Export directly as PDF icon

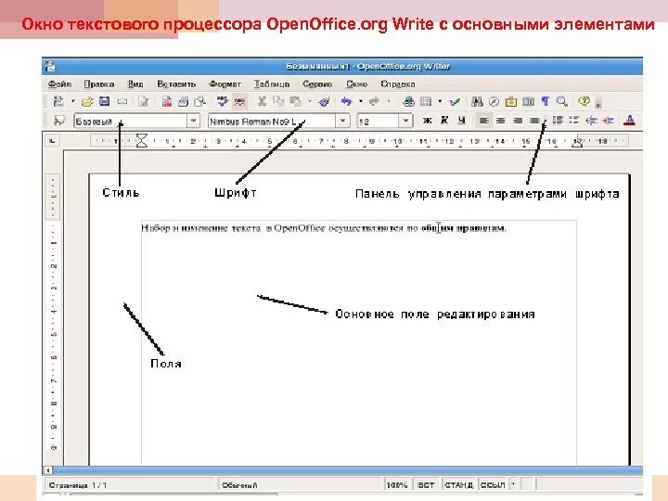[x=167, y=101]
